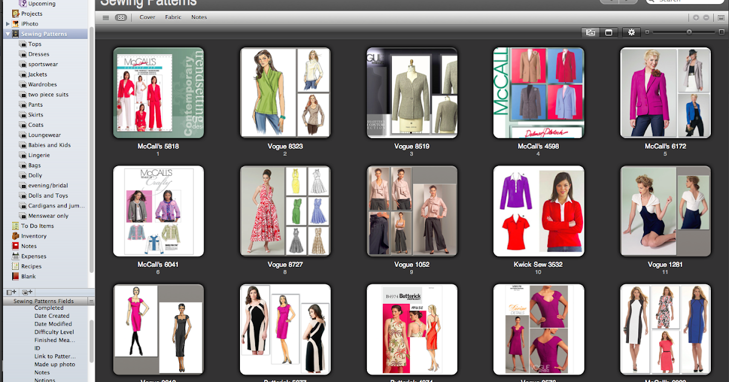729x382 pixels.
Task: Select the McCall's 5818 pattern cover
Action: 159,93
